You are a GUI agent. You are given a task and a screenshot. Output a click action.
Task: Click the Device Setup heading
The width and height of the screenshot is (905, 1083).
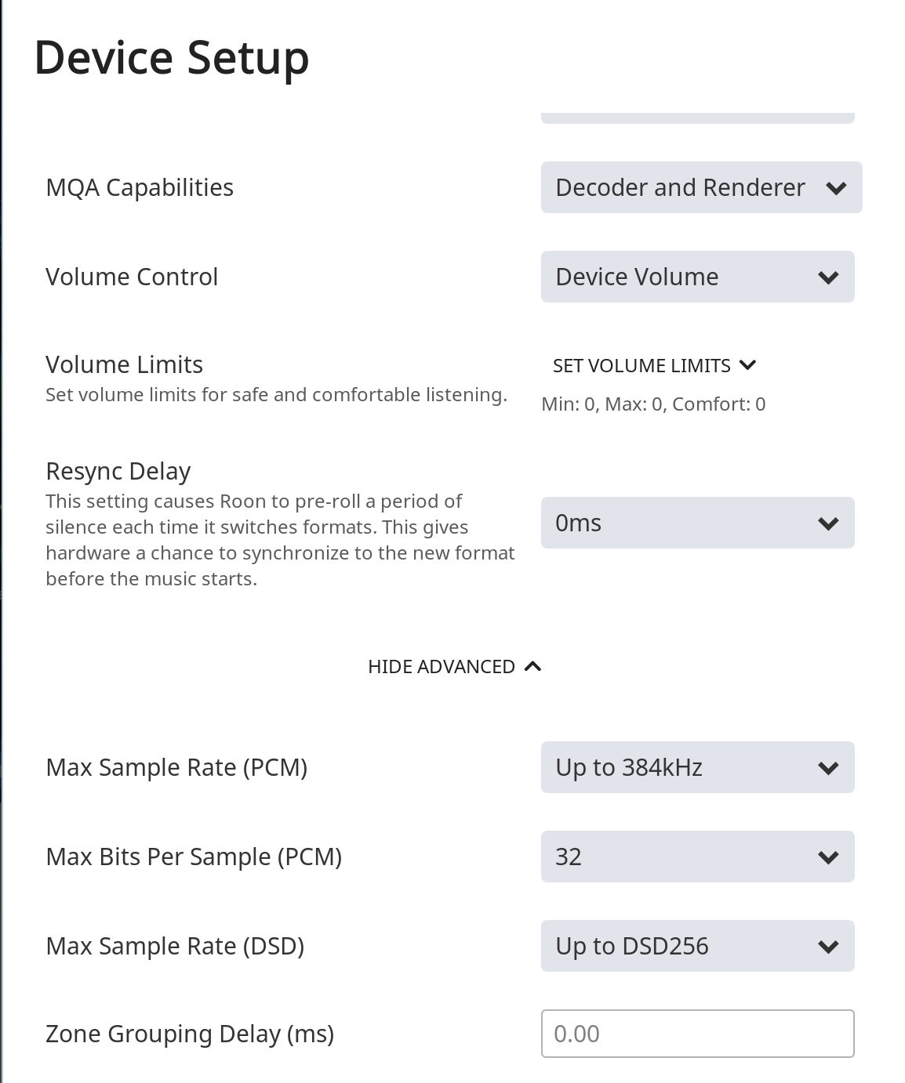click(172, 58)
